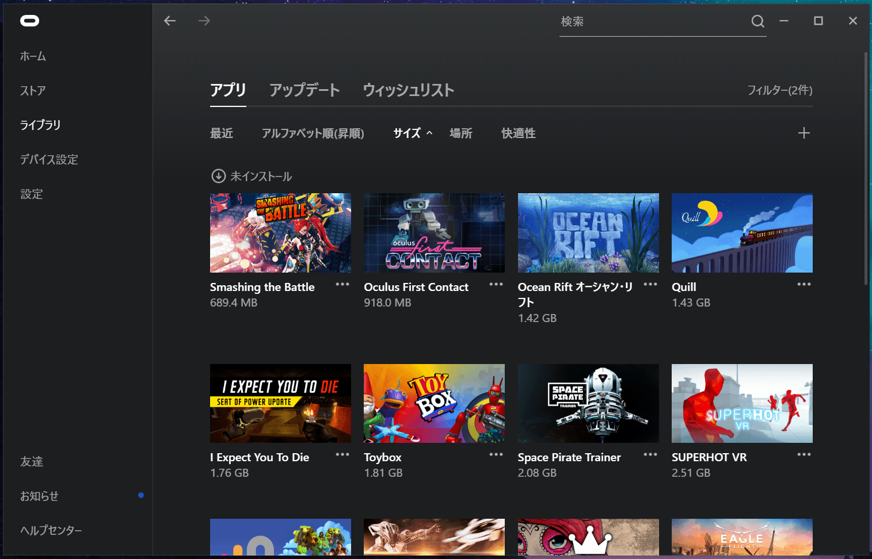Open more options for SUPERHOT VR
This screenshot has width=872, height=559.
tap(804, 454)
